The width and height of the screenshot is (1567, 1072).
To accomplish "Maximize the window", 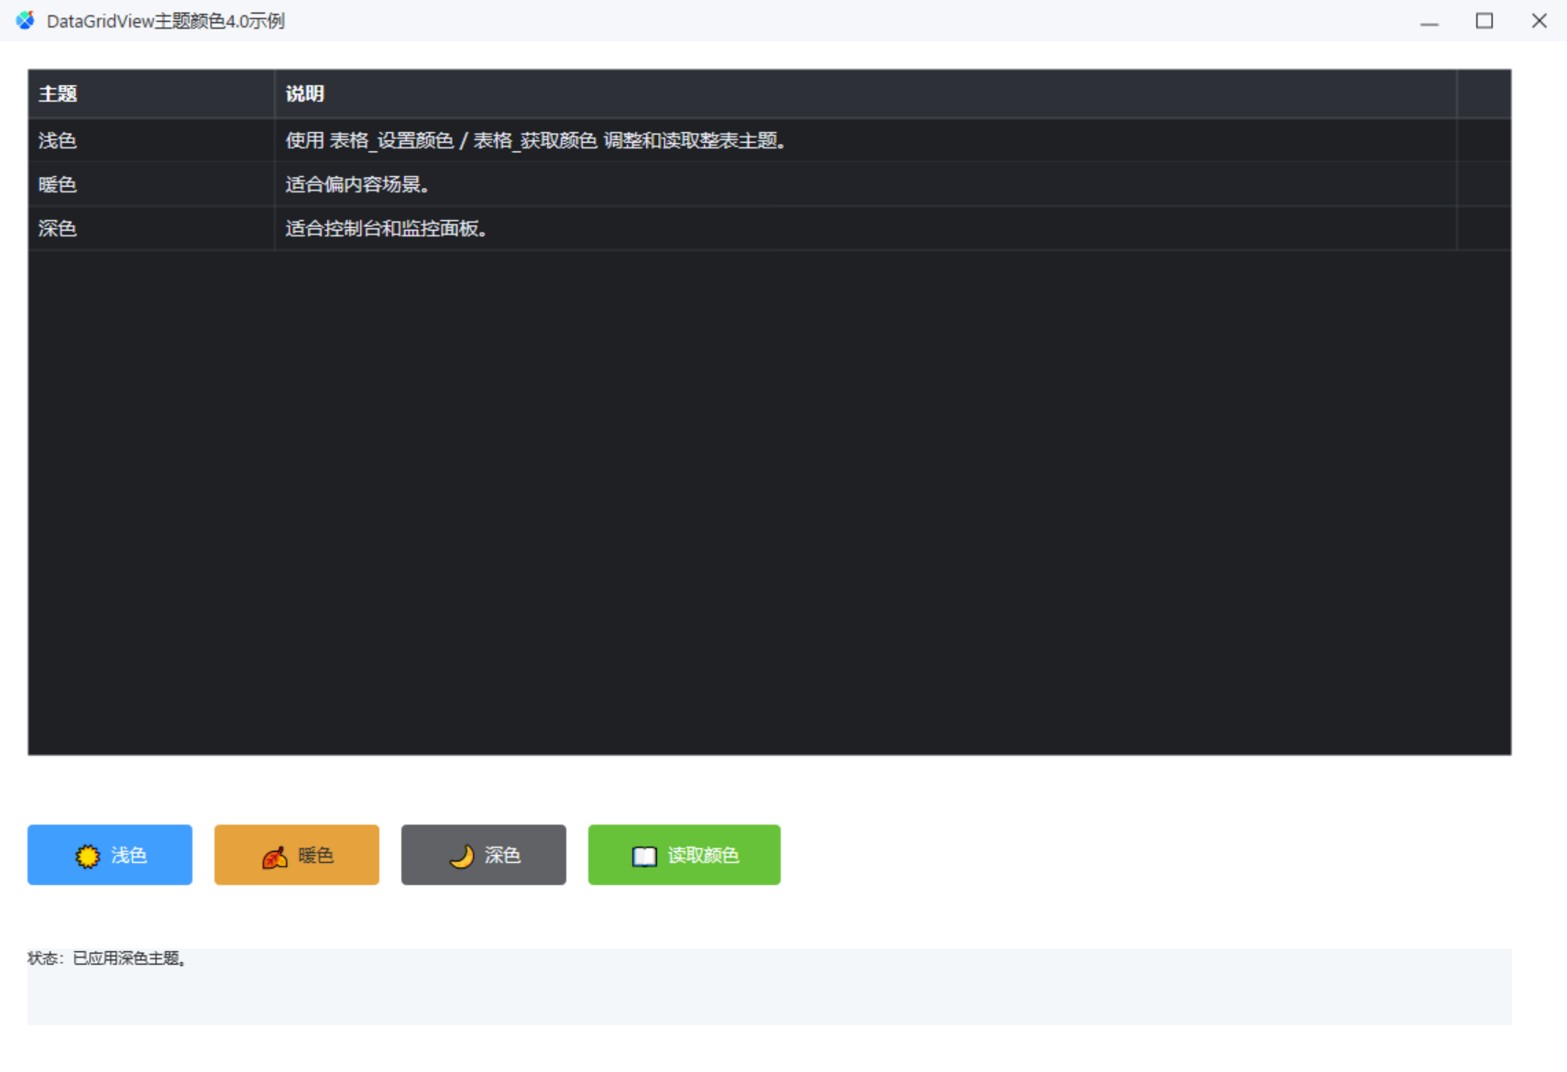I will (1485, 21).
